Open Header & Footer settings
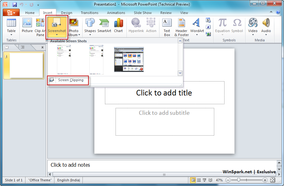Viewport: 284px width, 186px height. 182,27
